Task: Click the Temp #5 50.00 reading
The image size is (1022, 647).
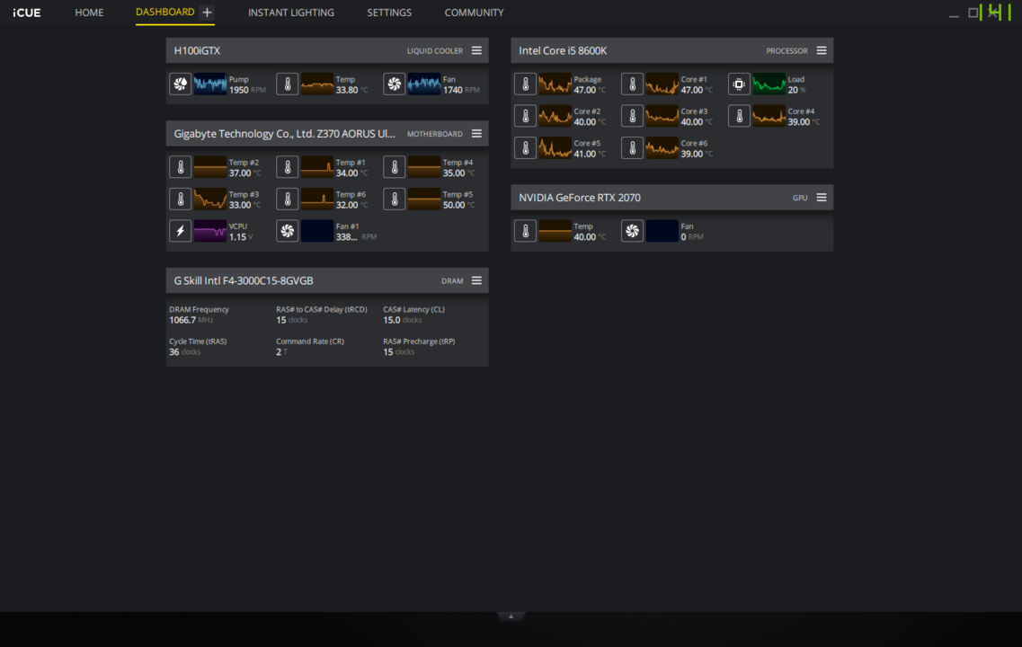Action: click(x=458, y=205)
